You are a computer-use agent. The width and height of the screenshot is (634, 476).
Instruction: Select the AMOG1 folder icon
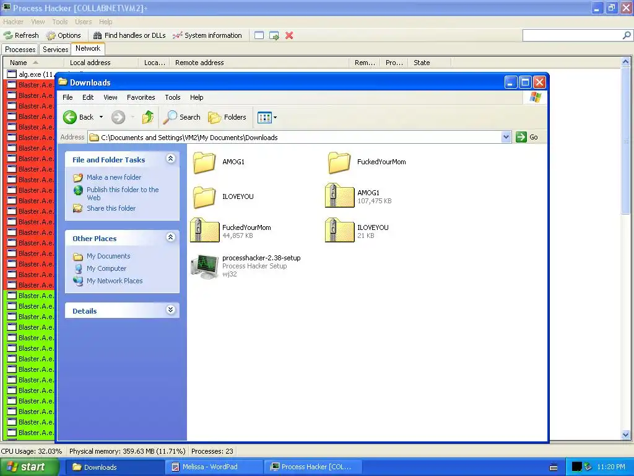pos(204,162)
